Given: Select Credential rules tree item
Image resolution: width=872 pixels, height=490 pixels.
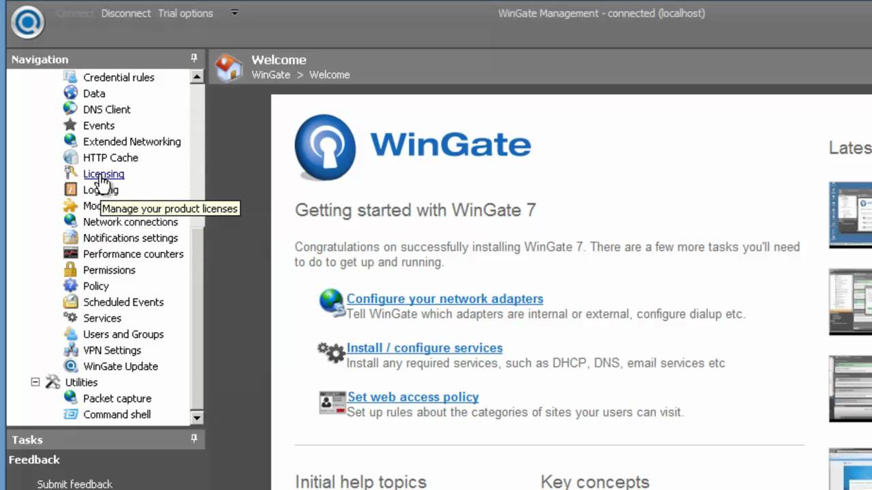Looking at the screenshot, I should (x=119, y=77).
